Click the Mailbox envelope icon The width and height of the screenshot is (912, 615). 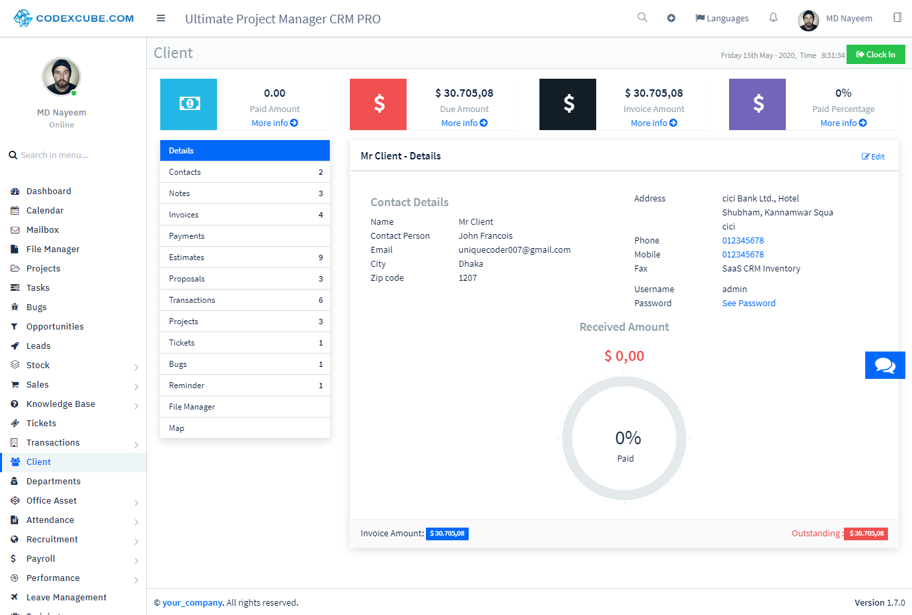(15, 230)
